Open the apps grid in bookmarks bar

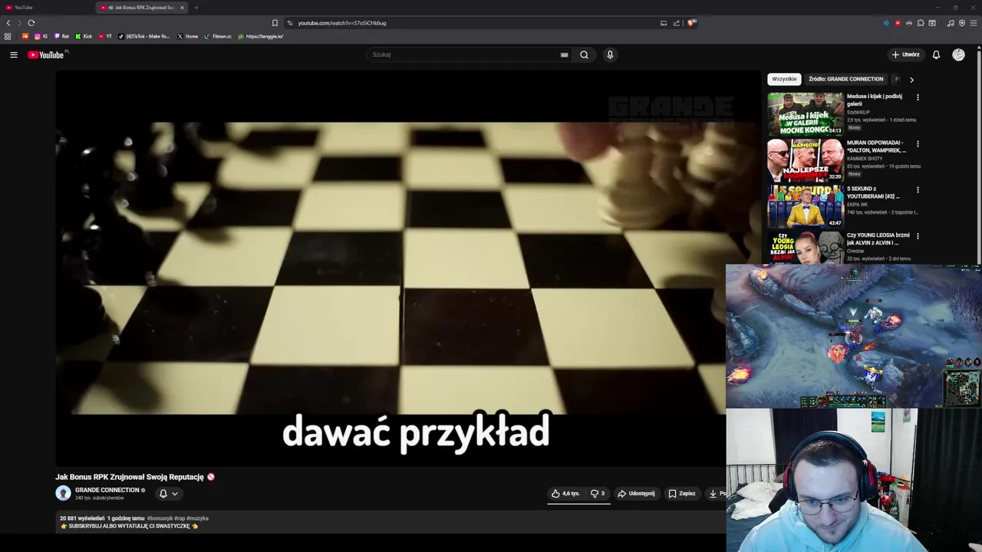pos(8,36)
